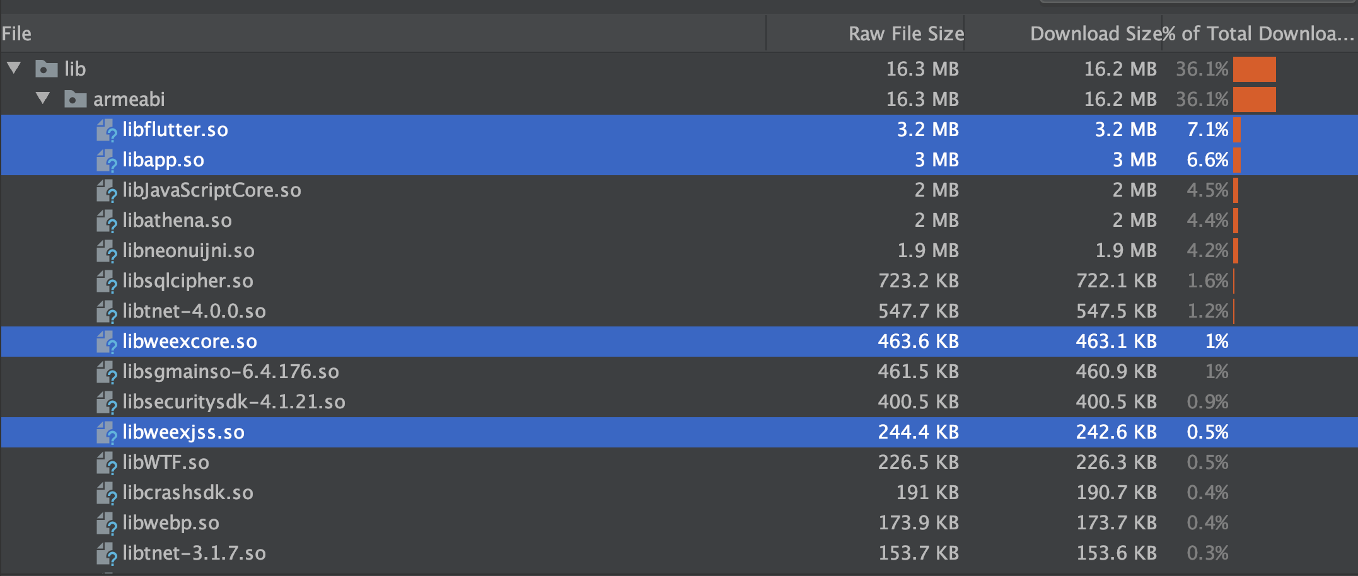
Task: Select the libathena.so file name
Action: (x=177, y=220)
